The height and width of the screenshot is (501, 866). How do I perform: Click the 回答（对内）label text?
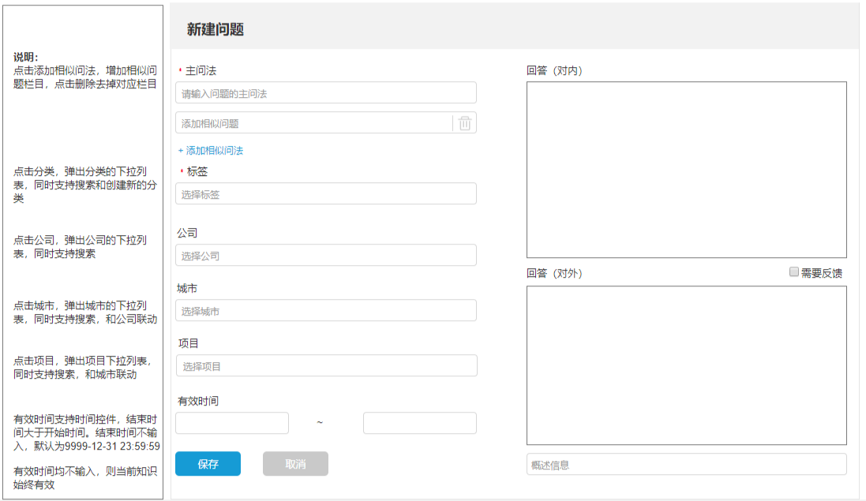tap(554, 71)
